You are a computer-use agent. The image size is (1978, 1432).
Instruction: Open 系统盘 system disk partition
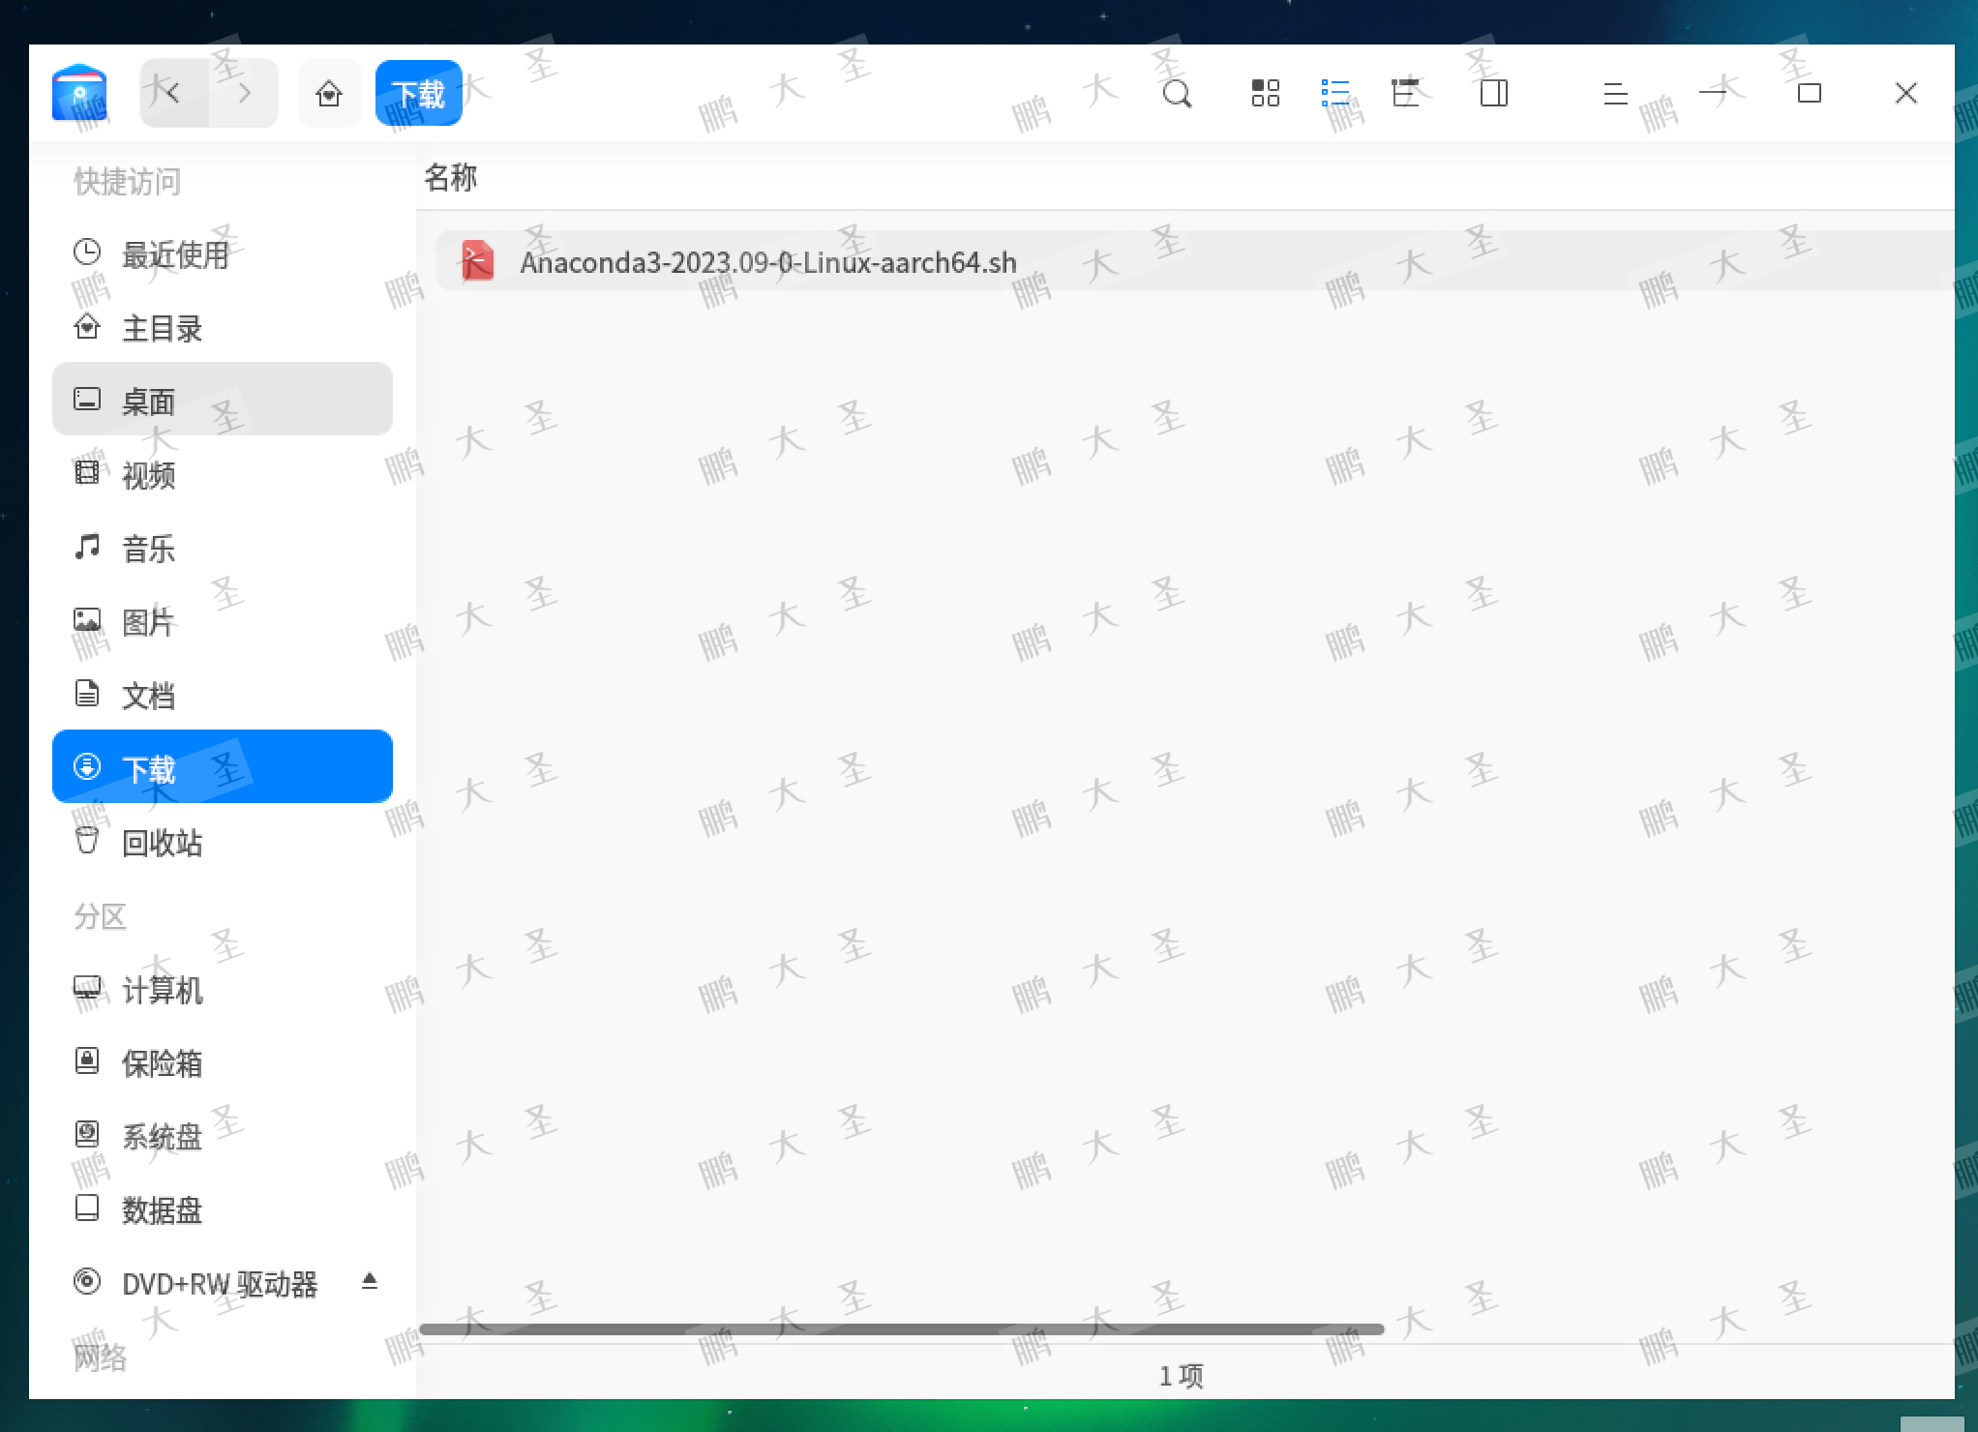click(x=162, y=1136)
